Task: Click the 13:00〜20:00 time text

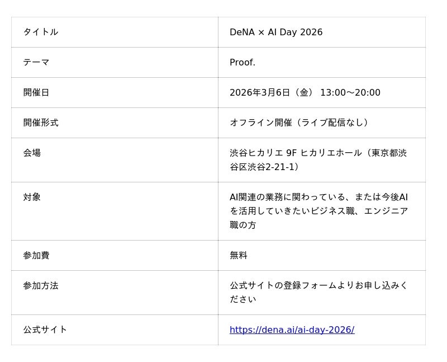Action: tap(350, 92)
